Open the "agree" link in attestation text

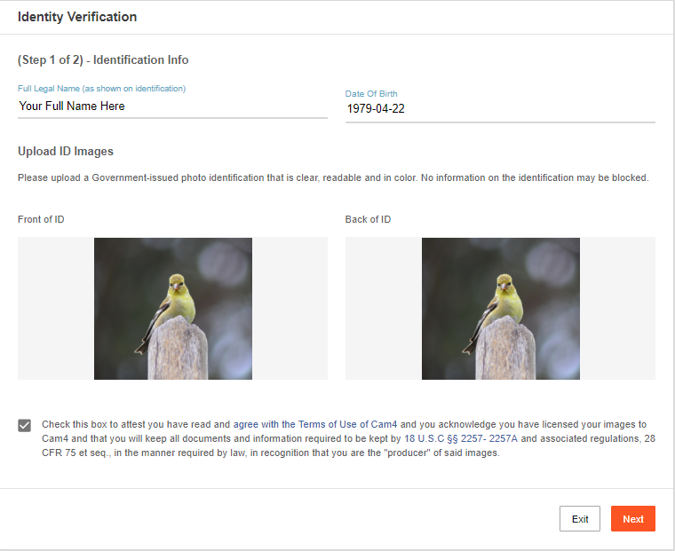click(246, 425)
